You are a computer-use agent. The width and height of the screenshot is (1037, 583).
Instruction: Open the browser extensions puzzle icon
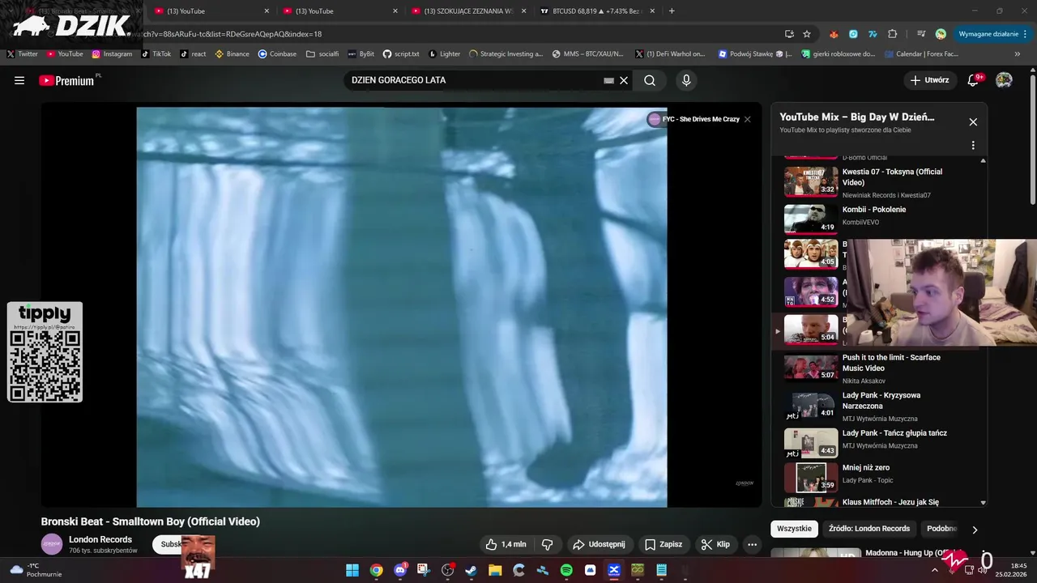point(893,34)
